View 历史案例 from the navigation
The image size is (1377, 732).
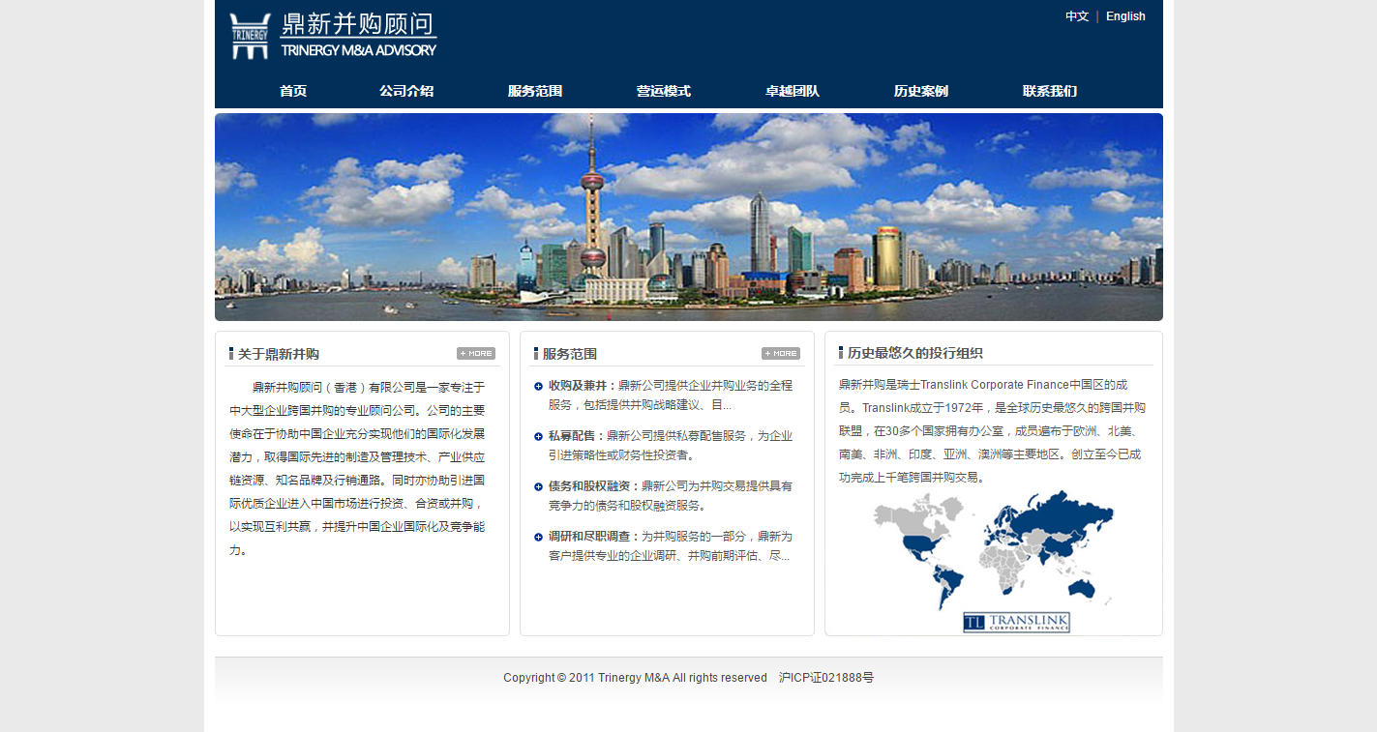click(921, 91)
